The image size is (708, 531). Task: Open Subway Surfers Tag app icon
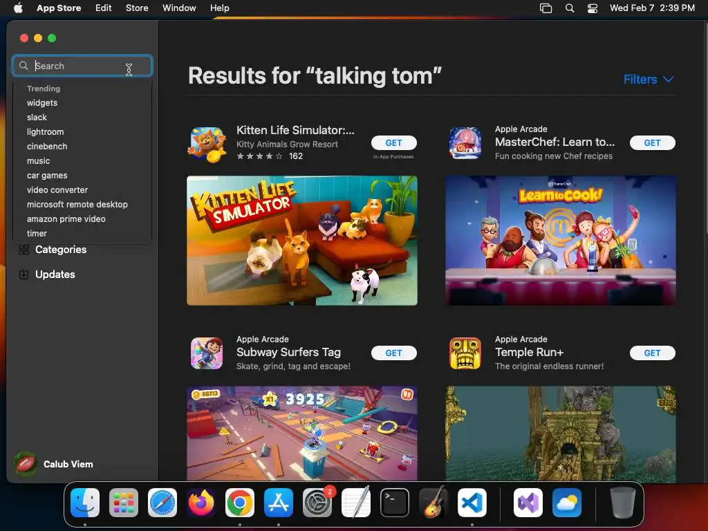click(207, 353)
